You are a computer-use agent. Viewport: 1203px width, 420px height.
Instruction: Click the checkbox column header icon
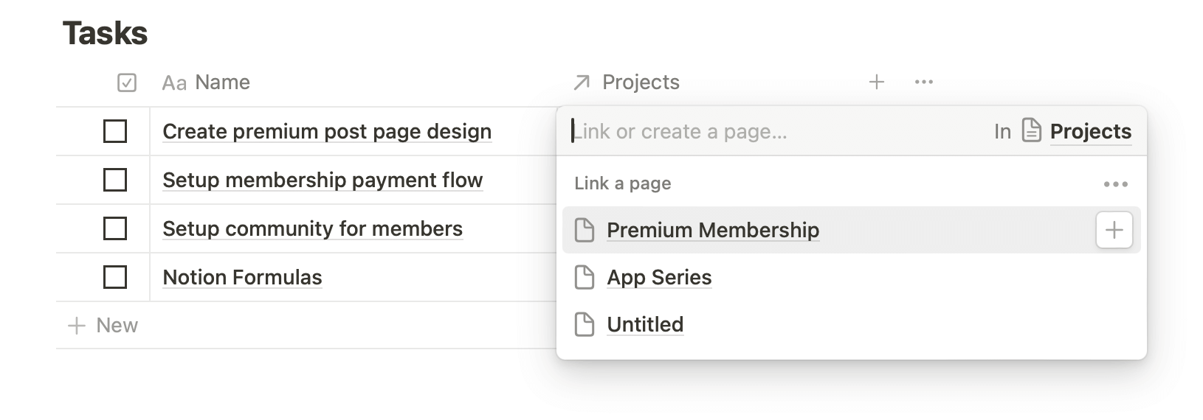pos(127,83)
